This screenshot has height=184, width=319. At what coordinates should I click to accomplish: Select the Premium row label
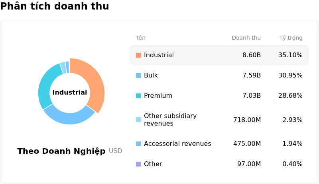158,95
